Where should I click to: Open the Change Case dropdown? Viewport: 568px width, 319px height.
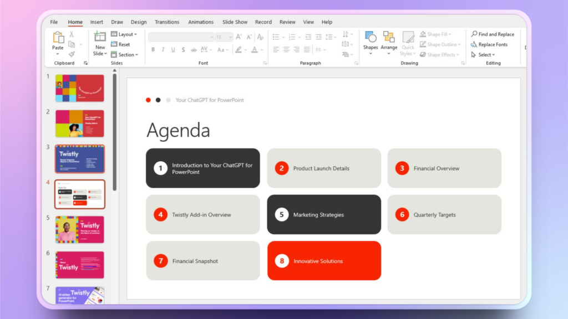[222, 49]
